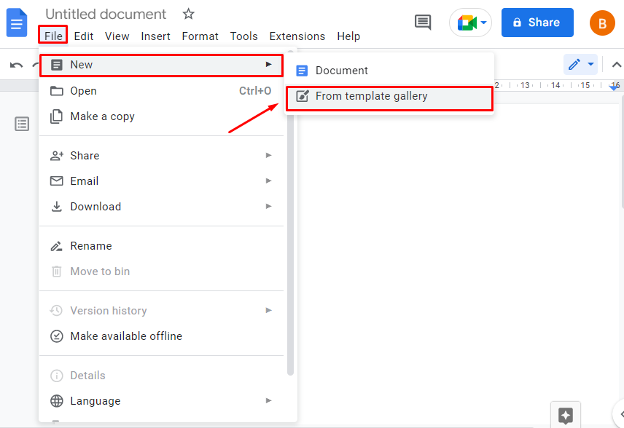Click Version history entry
Screen dimensions: 624x428
tap(161, 311)
